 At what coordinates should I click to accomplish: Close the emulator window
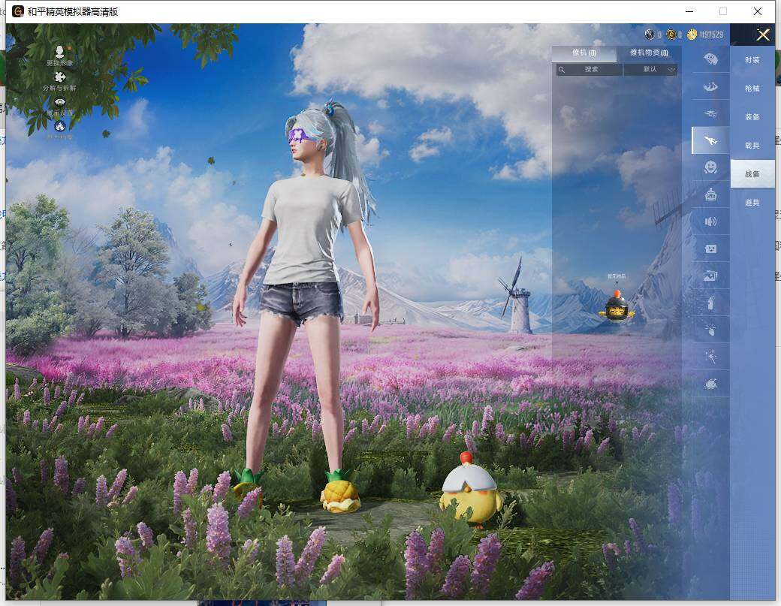[x=757, y=11]
